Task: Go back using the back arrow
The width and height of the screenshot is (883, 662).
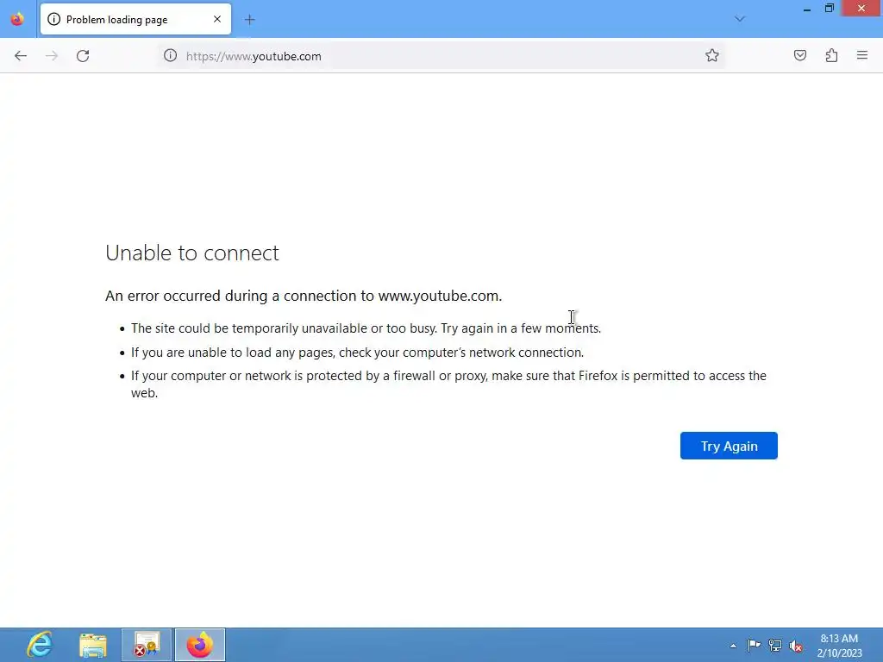Action: coord(21,56)
